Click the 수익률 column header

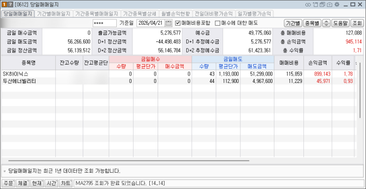coord(343,63)
